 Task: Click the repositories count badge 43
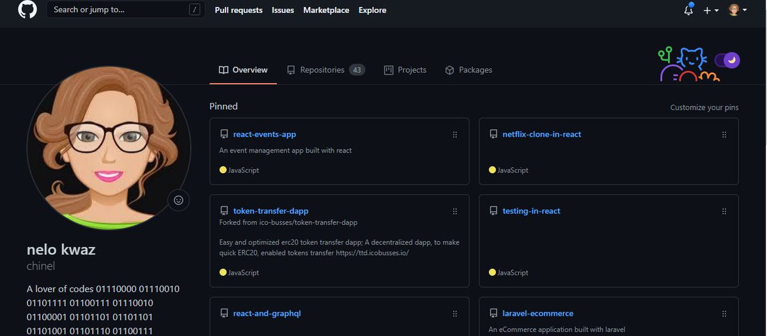[x=357, y=70]
